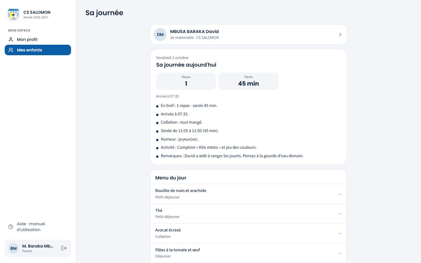Open Mon profil menu item

click(38, 39)
